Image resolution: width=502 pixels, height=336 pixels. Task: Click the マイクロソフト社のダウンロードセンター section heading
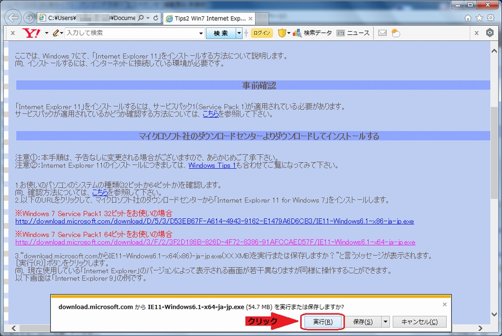(259, 136)
